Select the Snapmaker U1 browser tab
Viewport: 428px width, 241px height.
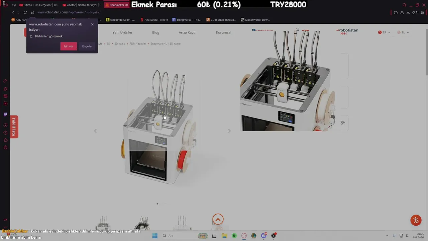[x=117, y=5]
